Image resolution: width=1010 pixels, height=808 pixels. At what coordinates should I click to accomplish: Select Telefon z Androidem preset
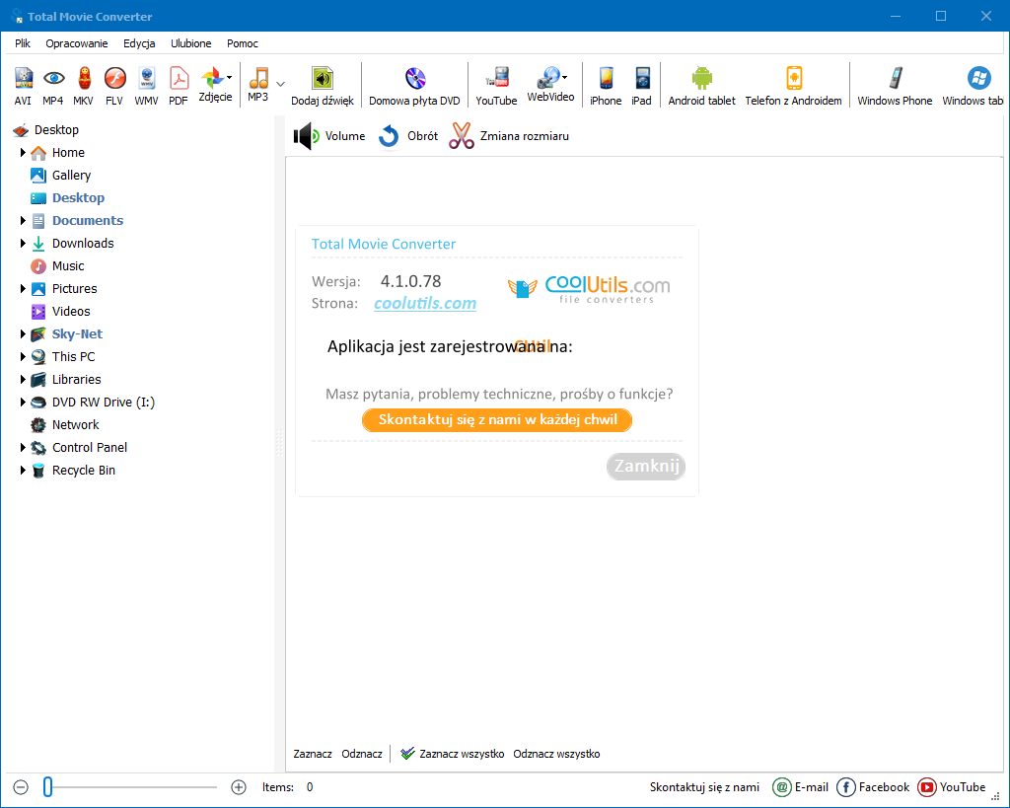click(x=794, y=86)
